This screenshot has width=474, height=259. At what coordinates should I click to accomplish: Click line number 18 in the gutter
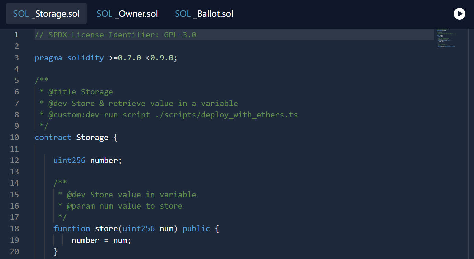point(14,228)
